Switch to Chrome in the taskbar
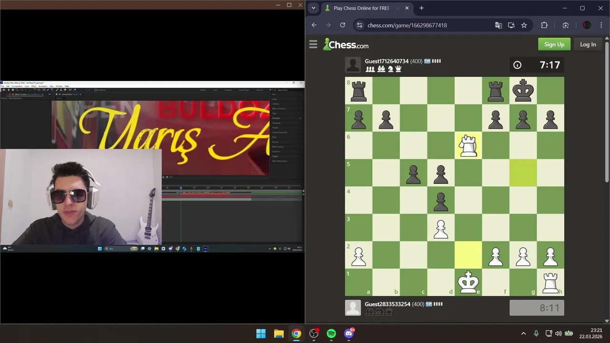The width and height of the screenshot is (610, 343). point(296,333)
